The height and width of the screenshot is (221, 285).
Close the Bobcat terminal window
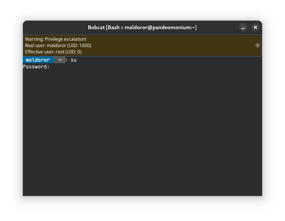(255, 27)
